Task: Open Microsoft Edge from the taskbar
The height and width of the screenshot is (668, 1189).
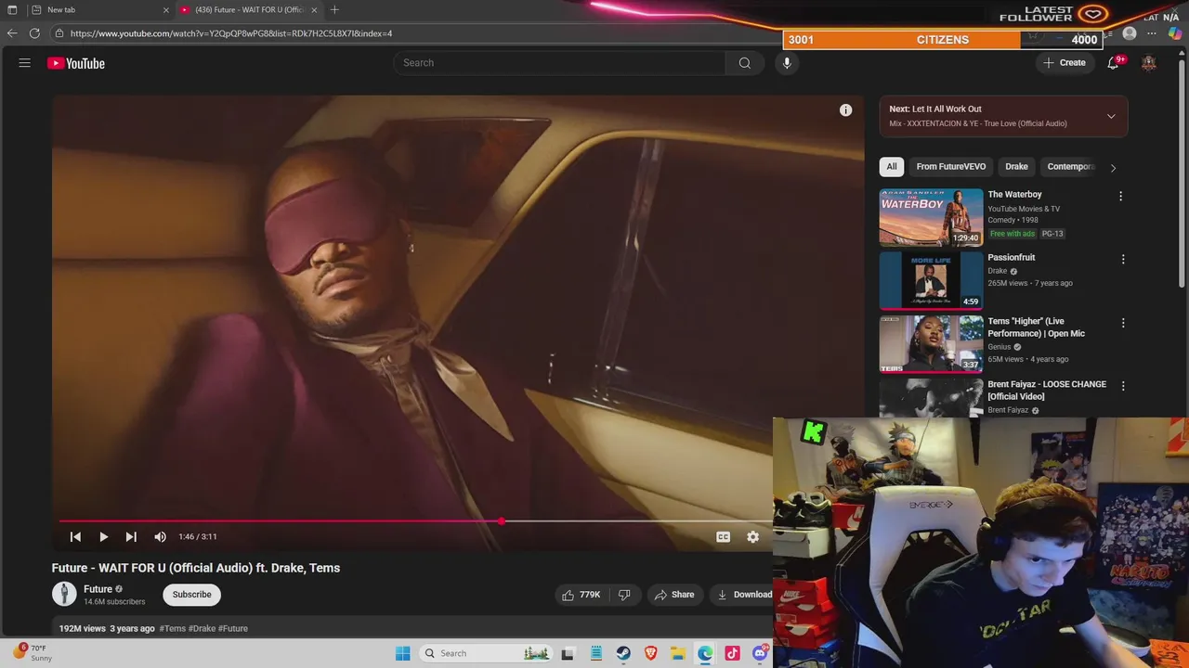Action: click(705, 653)
